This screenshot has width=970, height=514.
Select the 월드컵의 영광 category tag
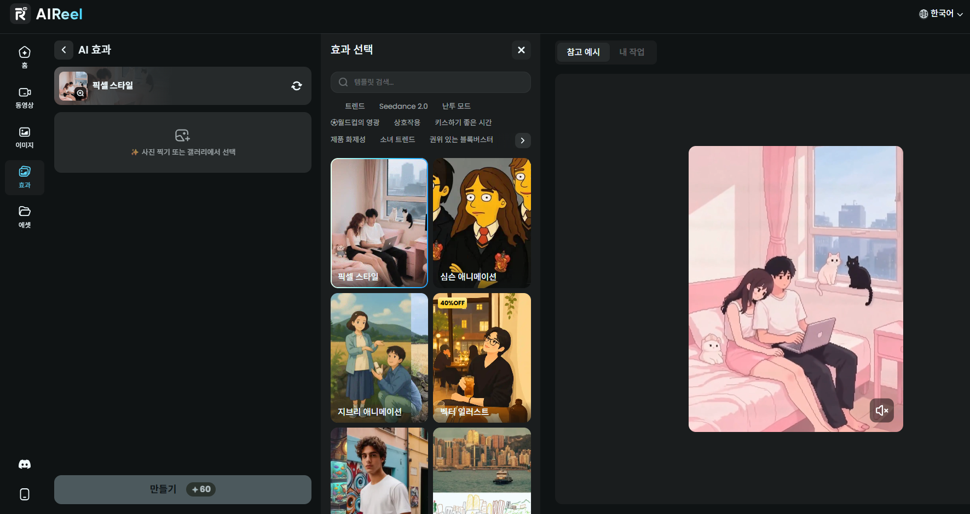click(x=355, y=122)
